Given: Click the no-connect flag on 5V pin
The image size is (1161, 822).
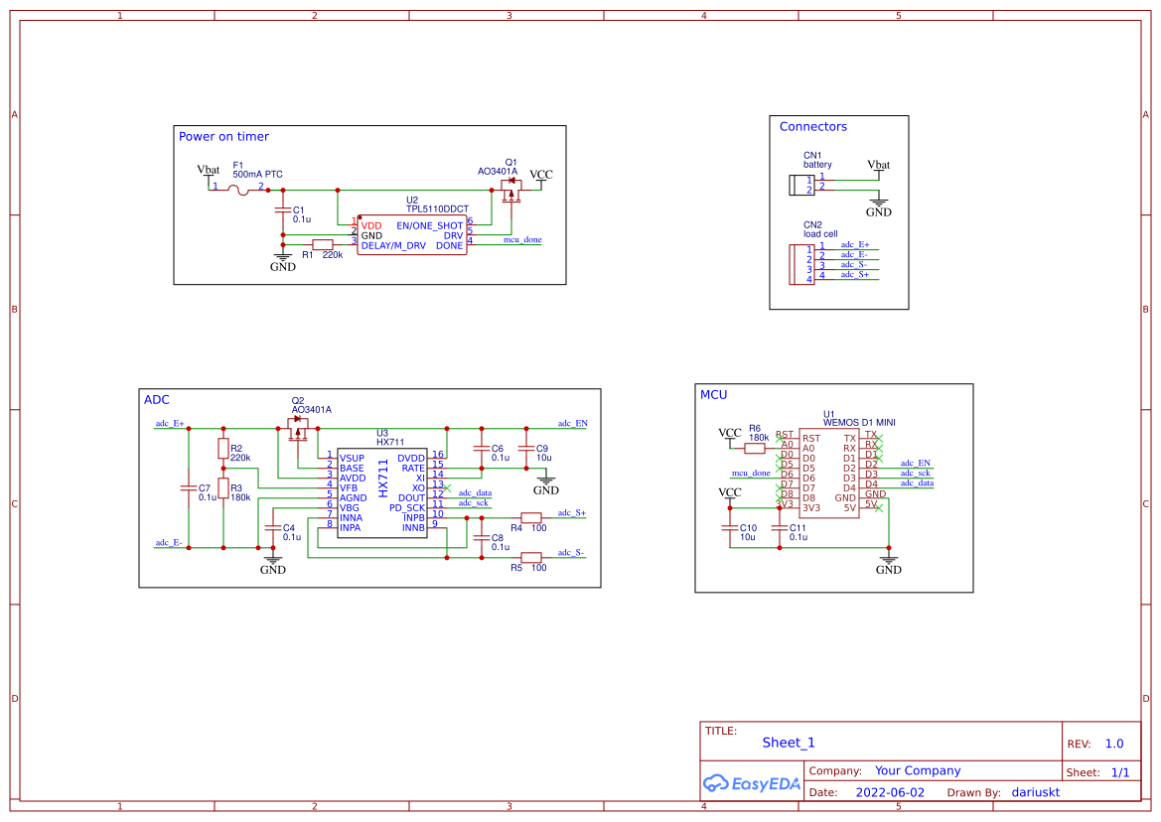Looking at the screenshot, I should point(878,507).
